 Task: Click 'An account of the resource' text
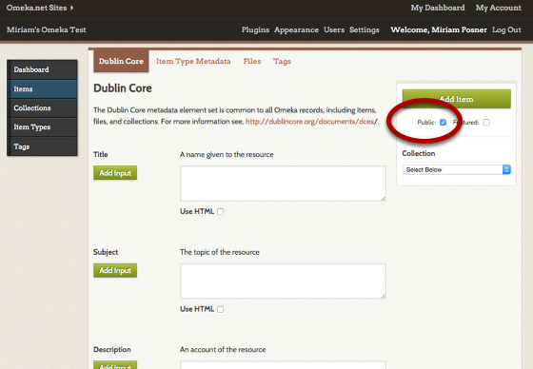[223, 350]
